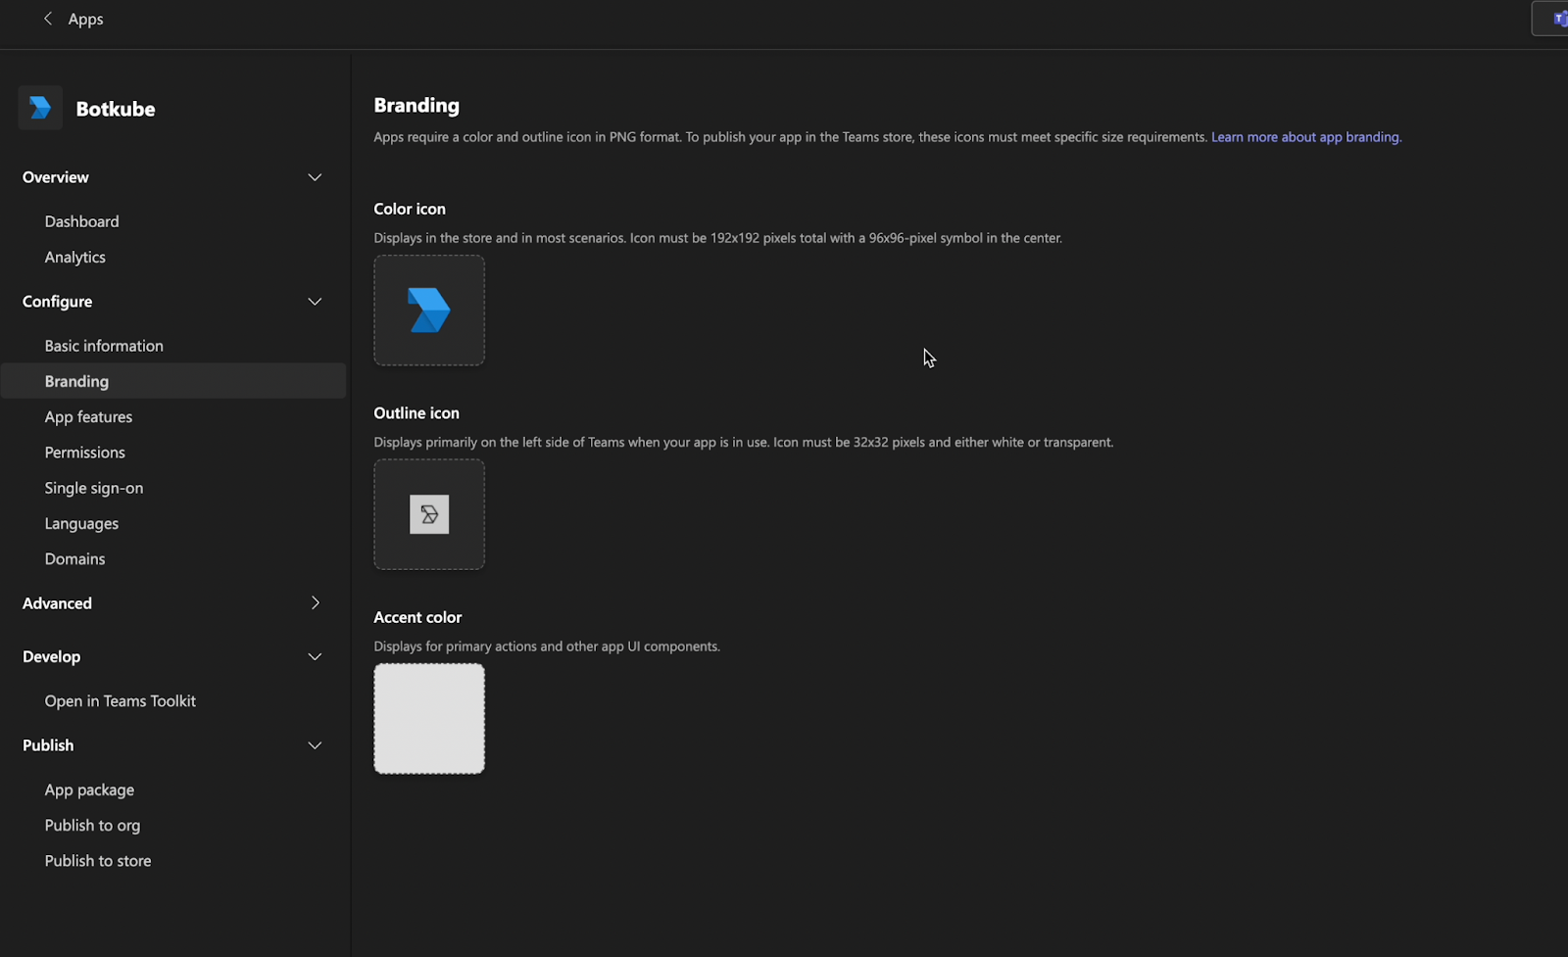The width and height of the screenshot is (1568, 957).
Task: Open the Permissions configuration page
Action: coord(84,452)
